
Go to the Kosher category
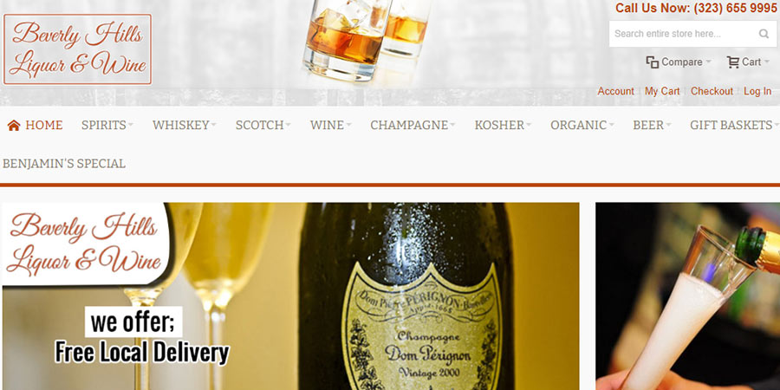click(503, 125)
